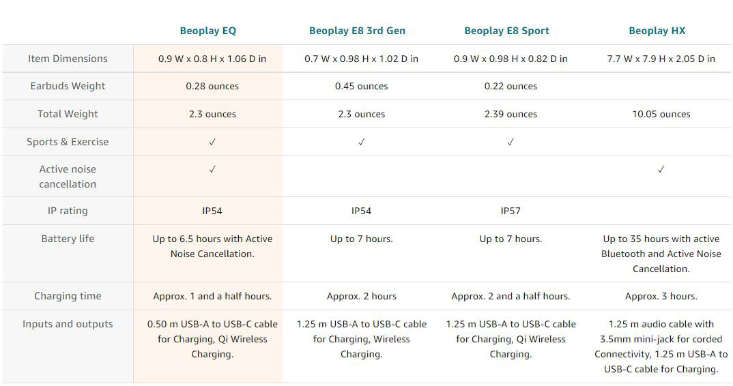The height and width of the screenshot is (386, 733).
Task: Select the Charging time row label
Action: [68, 296]
